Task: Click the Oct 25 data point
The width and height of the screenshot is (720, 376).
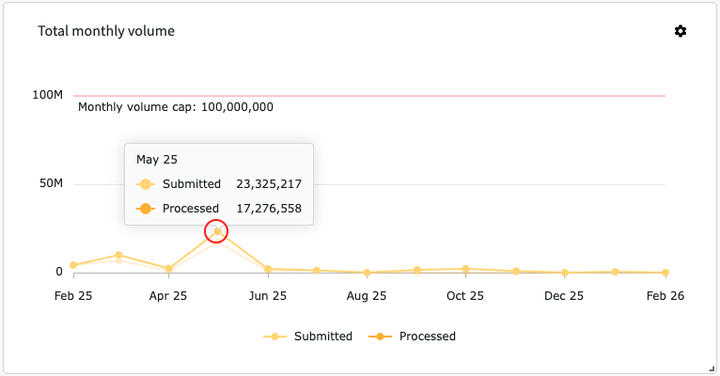Action: (x=465, y=269)
